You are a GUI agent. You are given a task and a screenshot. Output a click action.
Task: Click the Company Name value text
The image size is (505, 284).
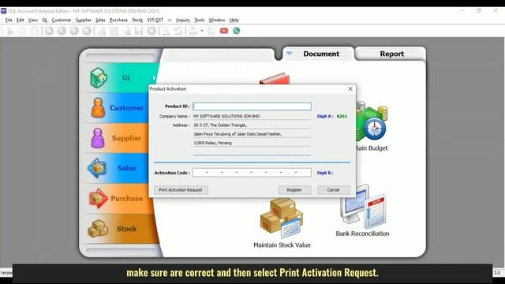[x=226, y=116]
